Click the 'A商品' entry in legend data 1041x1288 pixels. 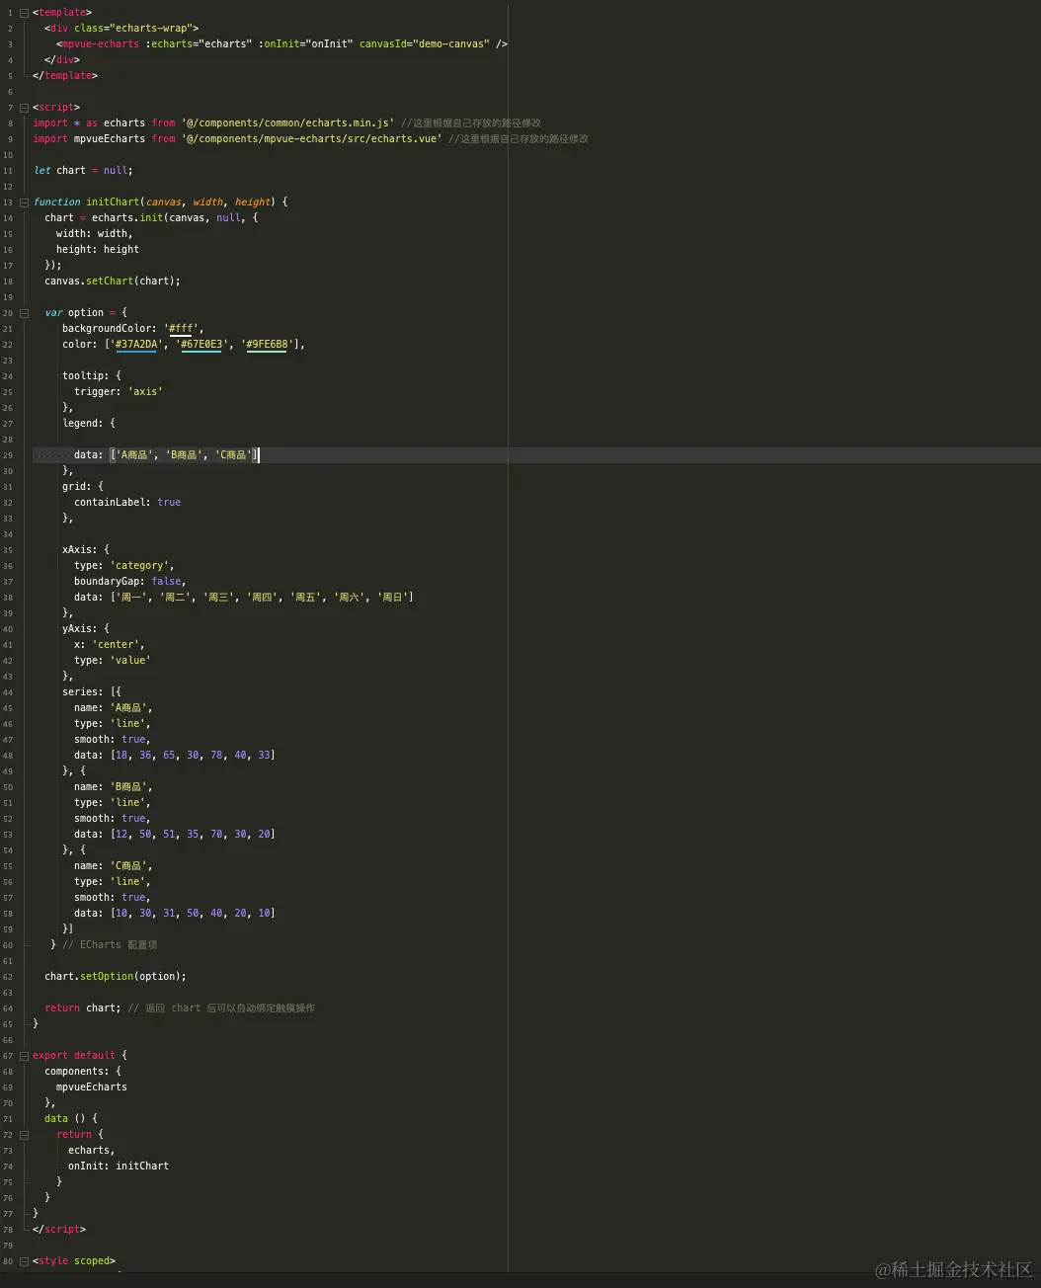tap(133, 455)
